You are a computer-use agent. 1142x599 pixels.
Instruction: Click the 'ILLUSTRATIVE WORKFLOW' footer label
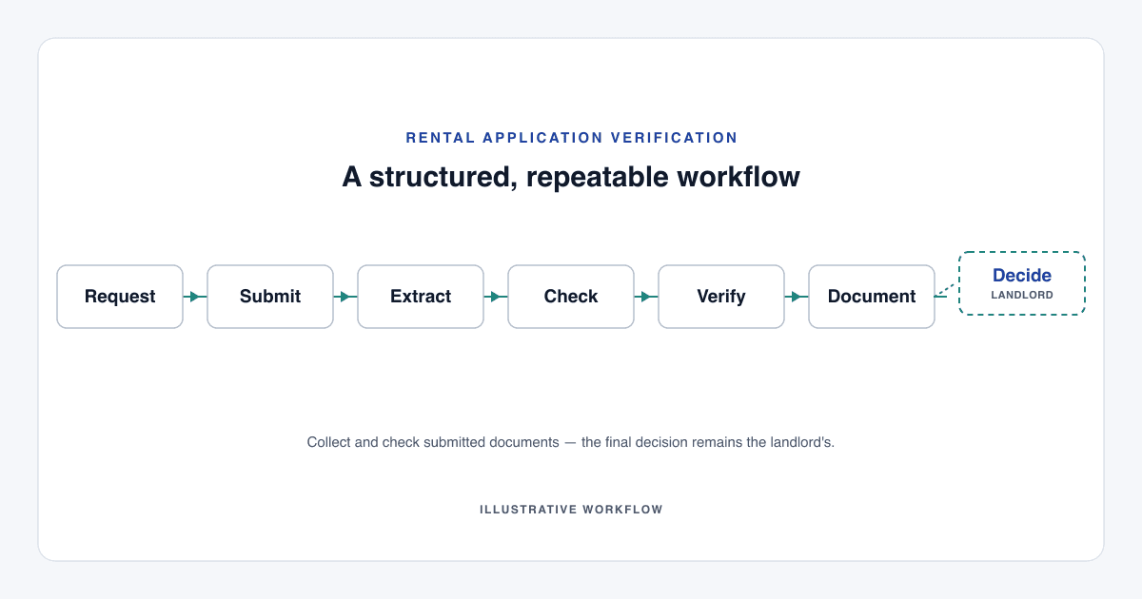[x=571, y=510]
